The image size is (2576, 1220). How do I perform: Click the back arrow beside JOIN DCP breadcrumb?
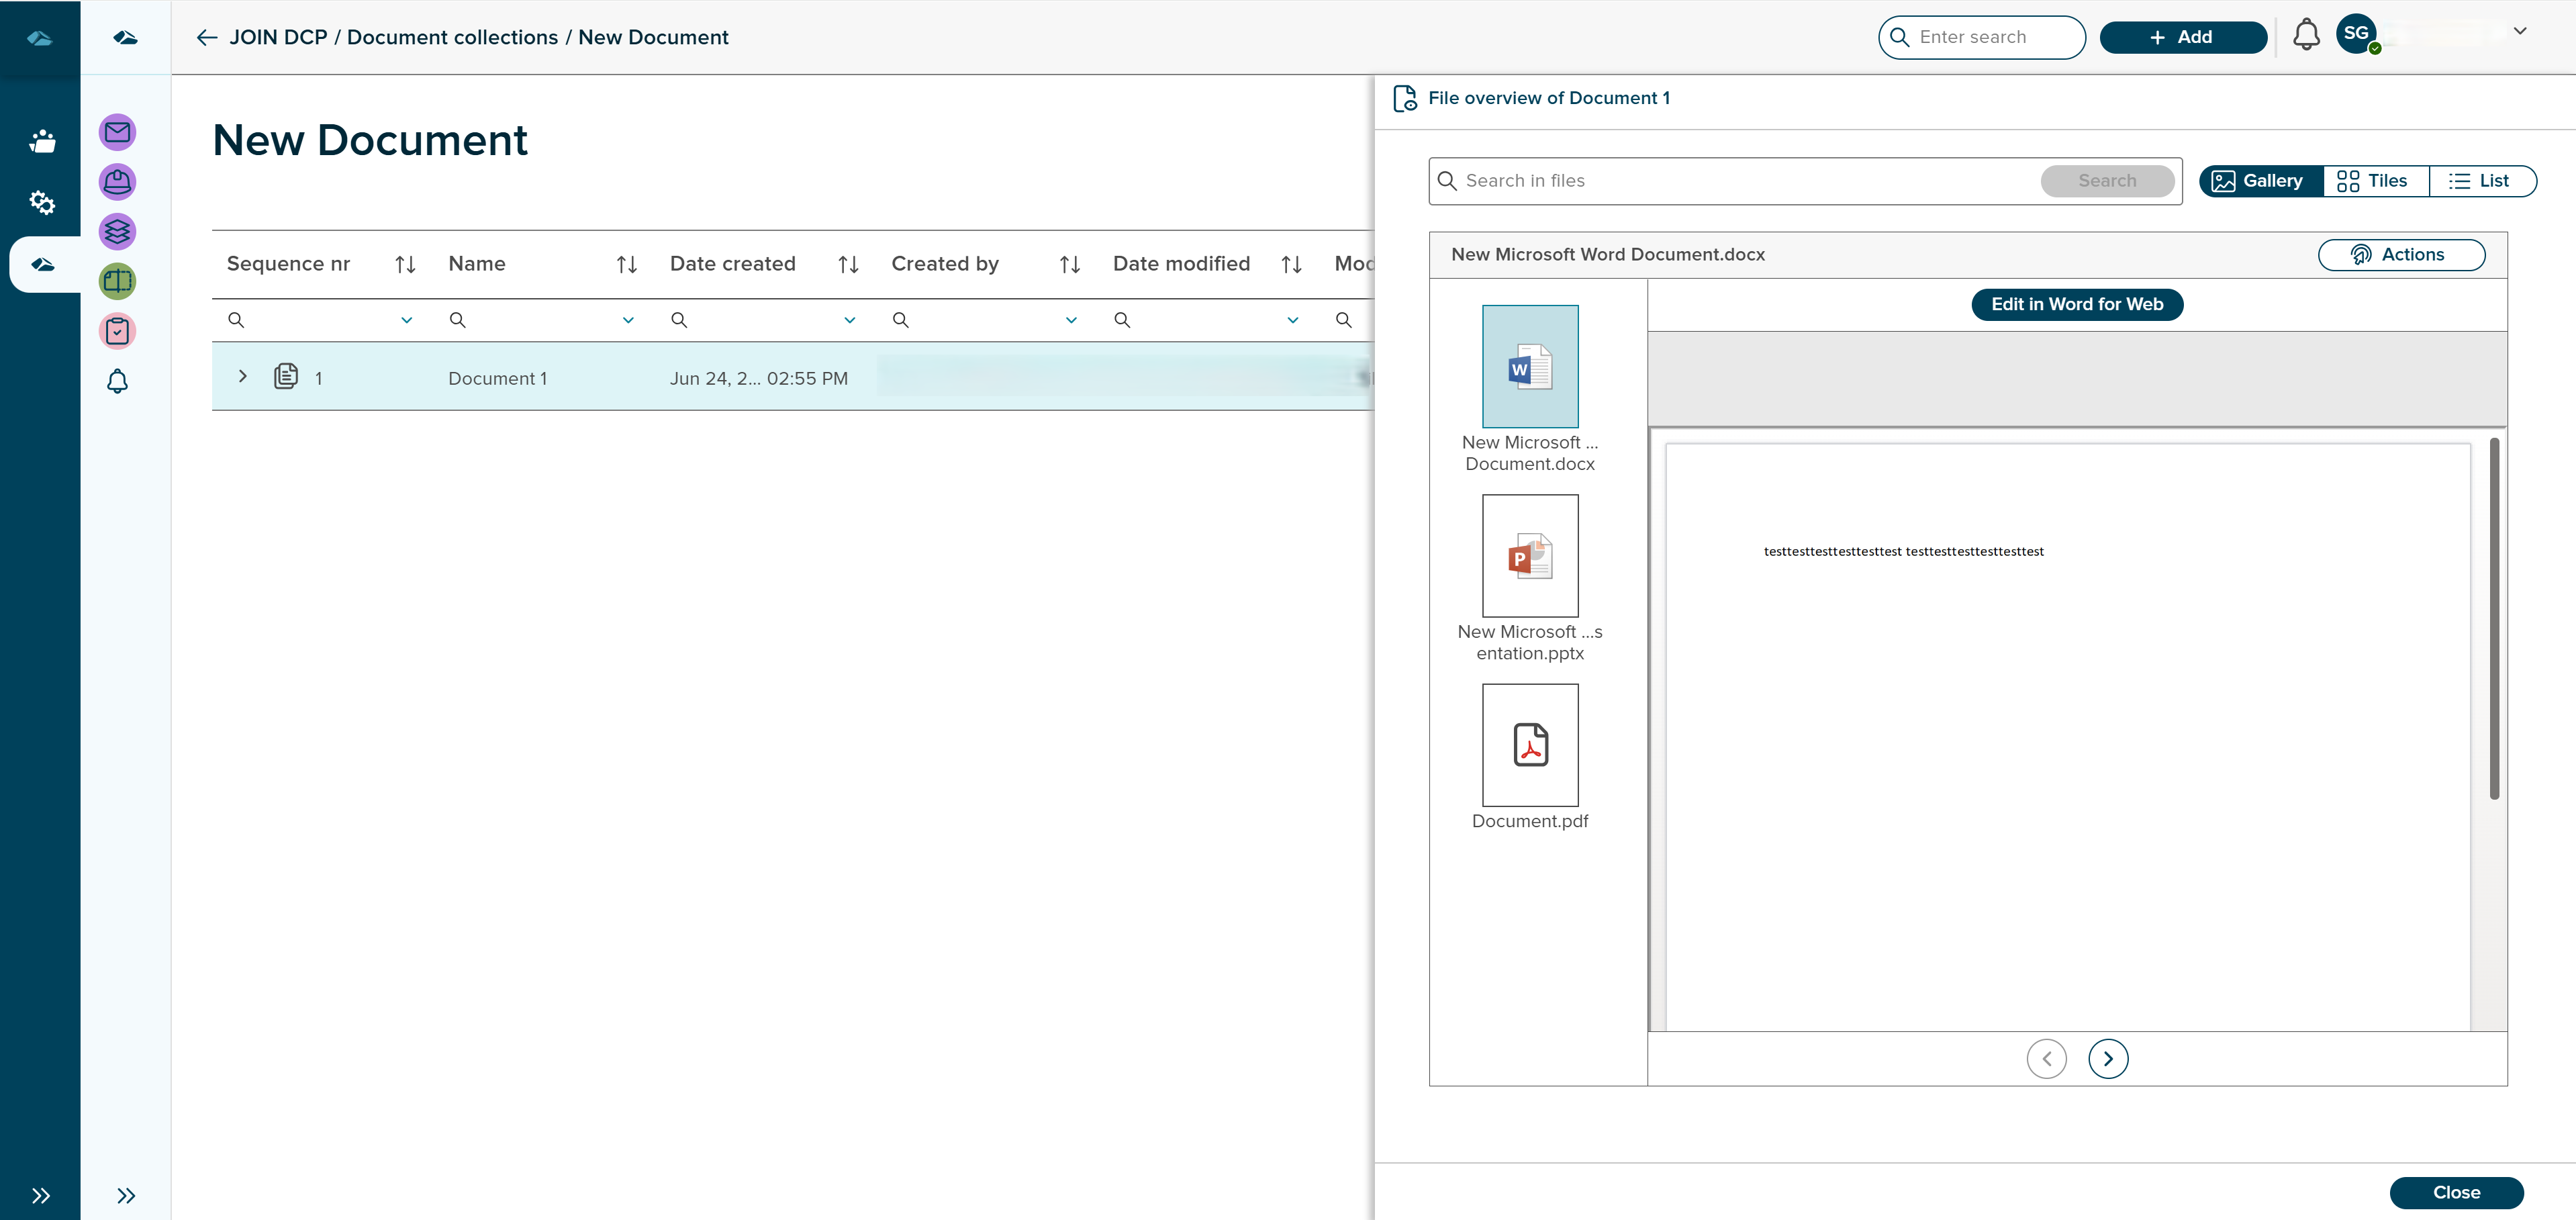click(207, 37)
